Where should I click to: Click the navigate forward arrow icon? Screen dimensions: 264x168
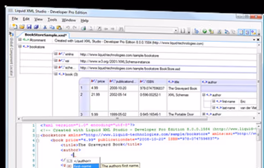point(113,29)
